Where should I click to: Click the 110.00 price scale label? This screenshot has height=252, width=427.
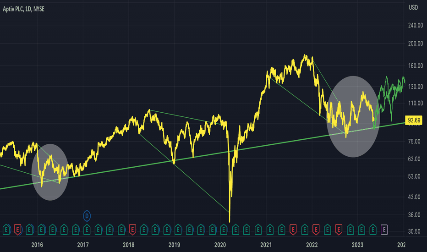pyautogui.click(x=415, y=103)
